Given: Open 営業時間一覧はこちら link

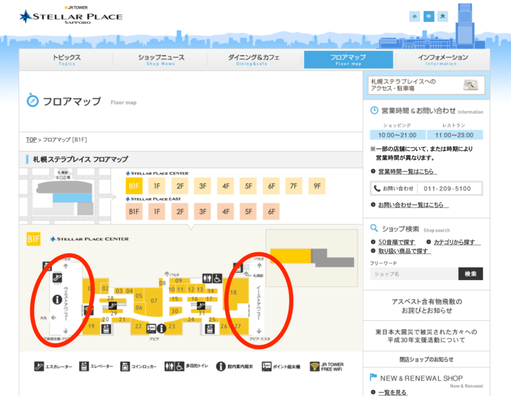Looking at the screenshot, I should 407,171.
